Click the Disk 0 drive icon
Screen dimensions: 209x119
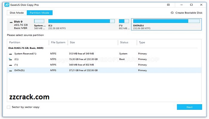click(x=11, y=22)
